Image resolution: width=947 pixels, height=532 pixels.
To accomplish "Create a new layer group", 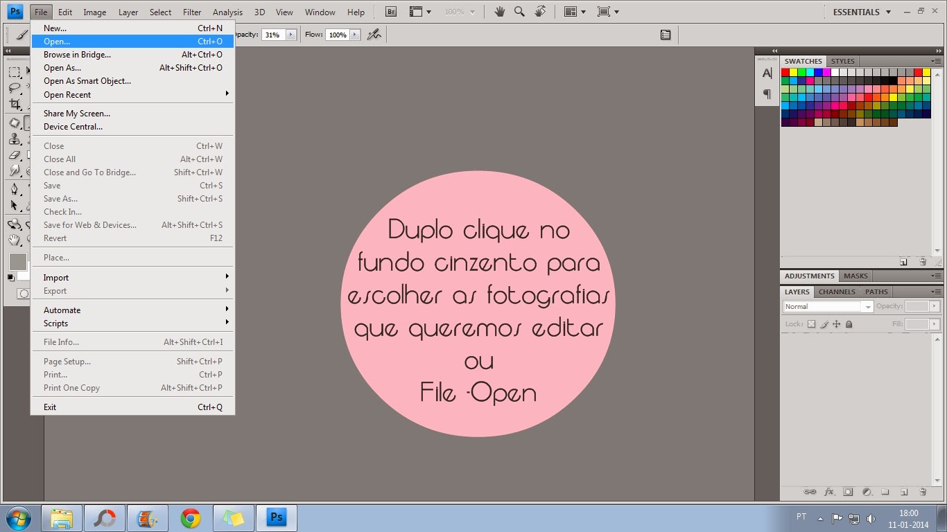I will pyautogui.click(x=885, y=492).
